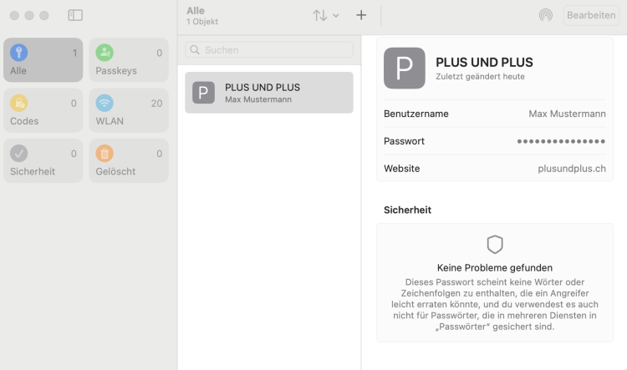Click the 1 Objekt count label

202,22
